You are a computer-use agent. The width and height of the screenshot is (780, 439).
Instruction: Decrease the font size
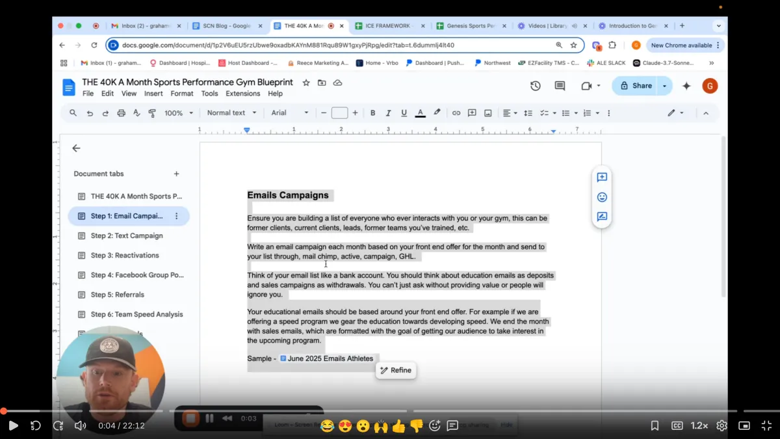click(x=324, y=113)
